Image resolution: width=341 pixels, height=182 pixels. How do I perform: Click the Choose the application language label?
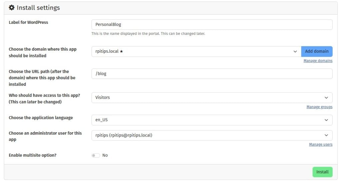[x=41, y=118]
